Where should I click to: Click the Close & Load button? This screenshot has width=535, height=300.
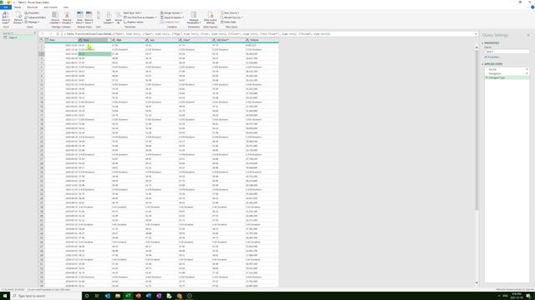click(x=6, y=17)
